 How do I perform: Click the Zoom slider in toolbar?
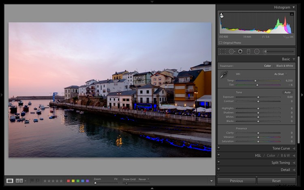pos(106,183)
